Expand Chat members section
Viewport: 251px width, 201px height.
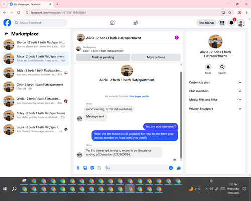click(215, 91)
